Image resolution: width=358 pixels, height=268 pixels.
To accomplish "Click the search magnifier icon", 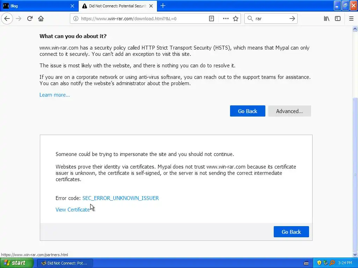I will coord(250,18).
